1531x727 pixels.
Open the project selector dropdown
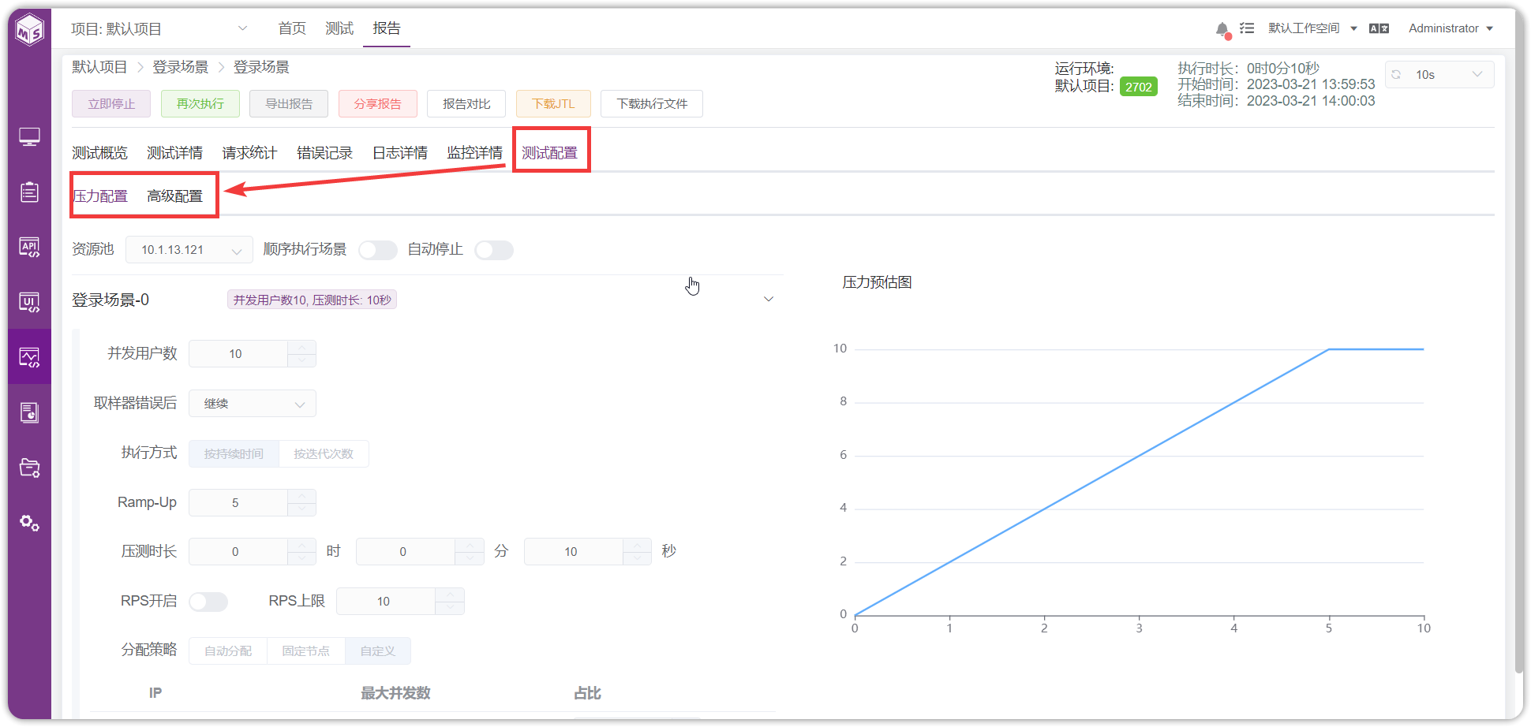click(159, 29)
